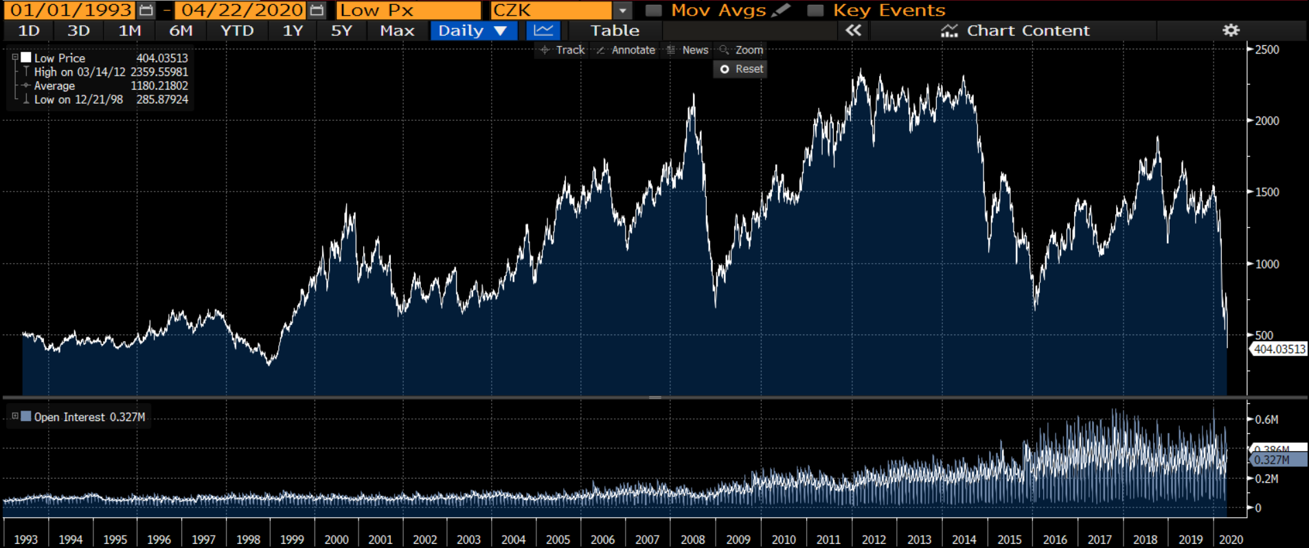Screen dimensions: 1309x548
Task: Activate the Track crosshair tool
Action: pyautogui.click(x=562, y=50)
